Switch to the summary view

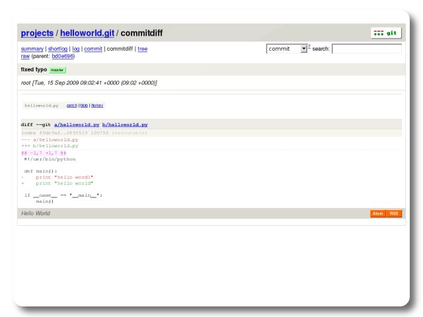32,49
